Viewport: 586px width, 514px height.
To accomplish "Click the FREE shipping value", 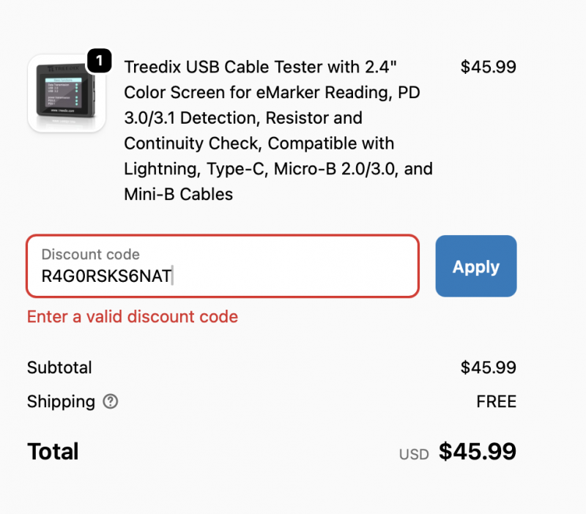I will click(496, 402).
